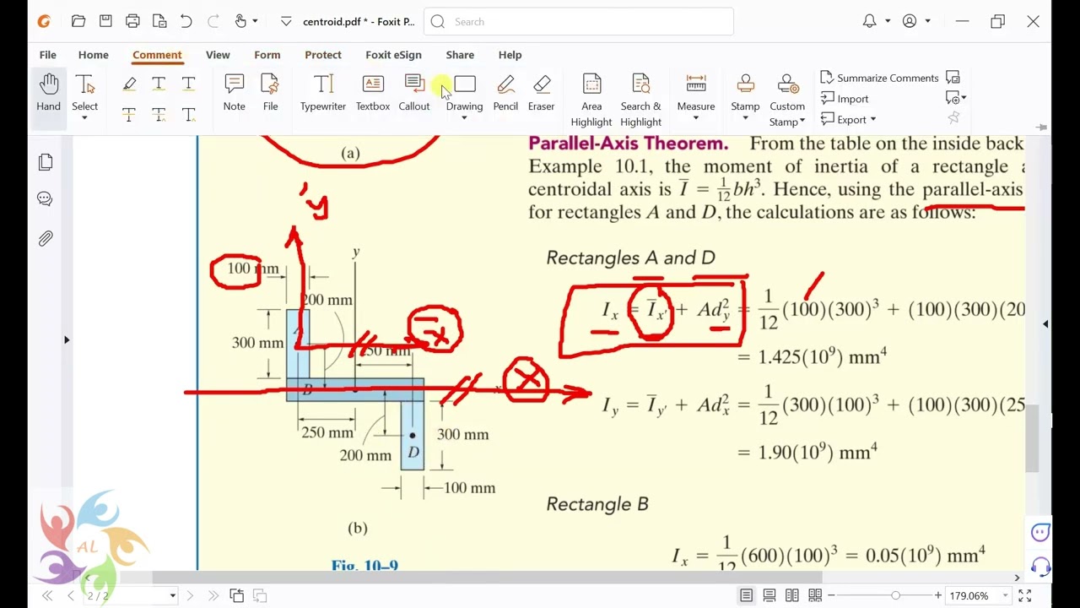Screen dimensions: 1080x608
Task: Open the File menu
Action: [48, 55]
